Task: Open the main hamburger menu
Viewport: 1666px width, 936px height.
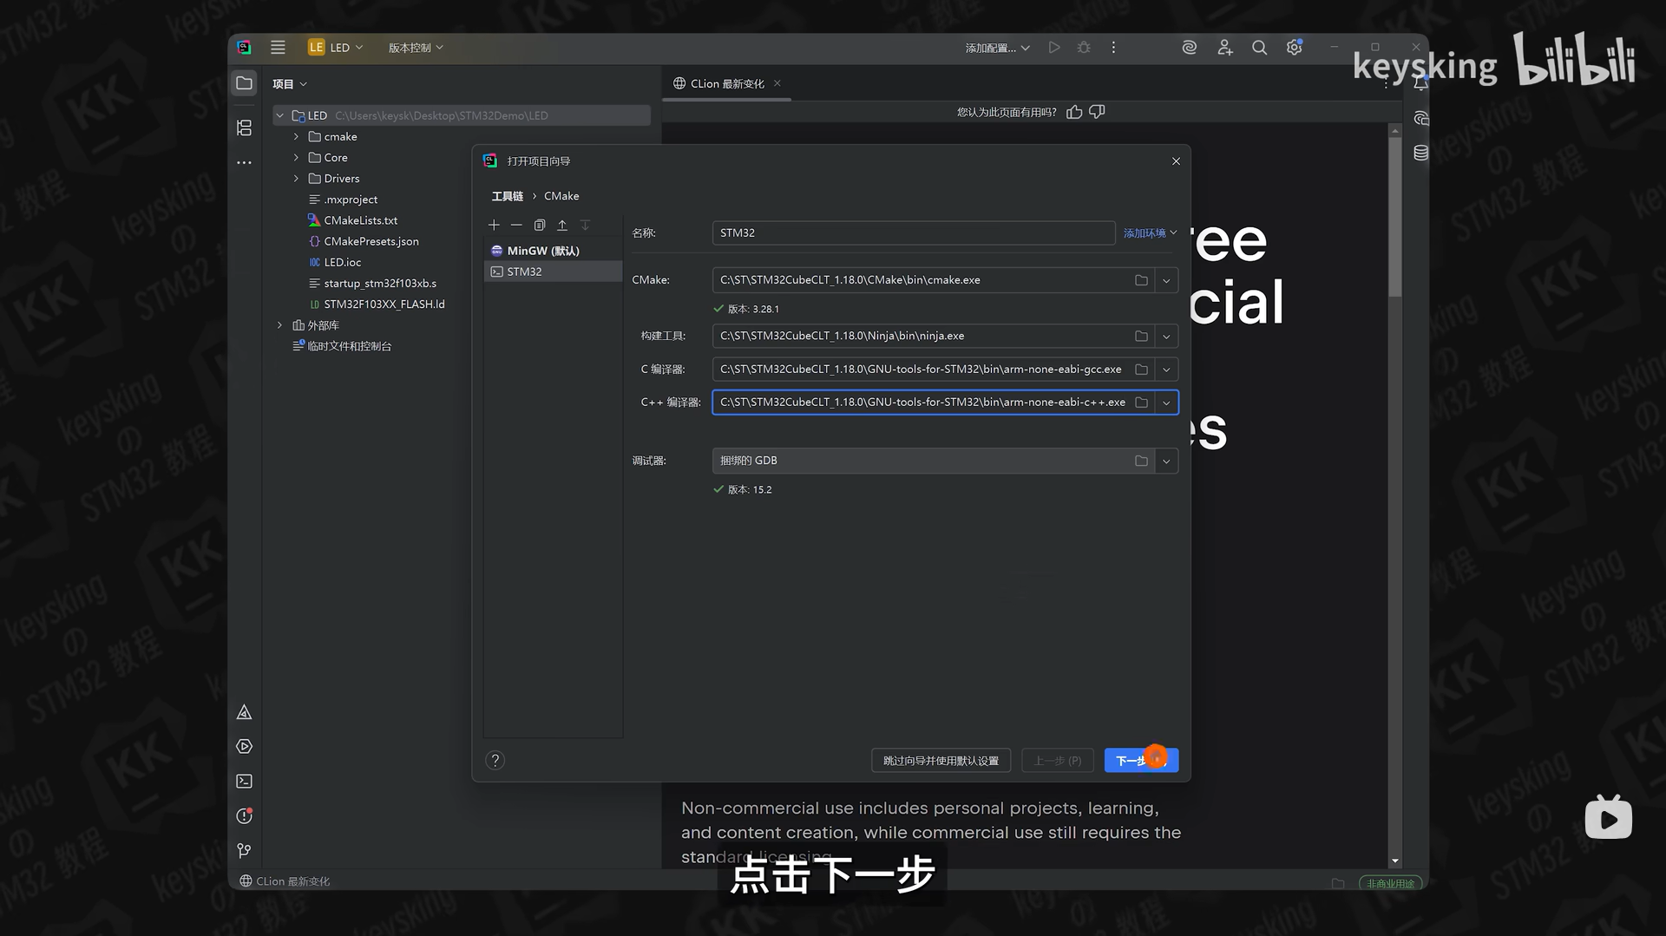Action: point(278,48)
